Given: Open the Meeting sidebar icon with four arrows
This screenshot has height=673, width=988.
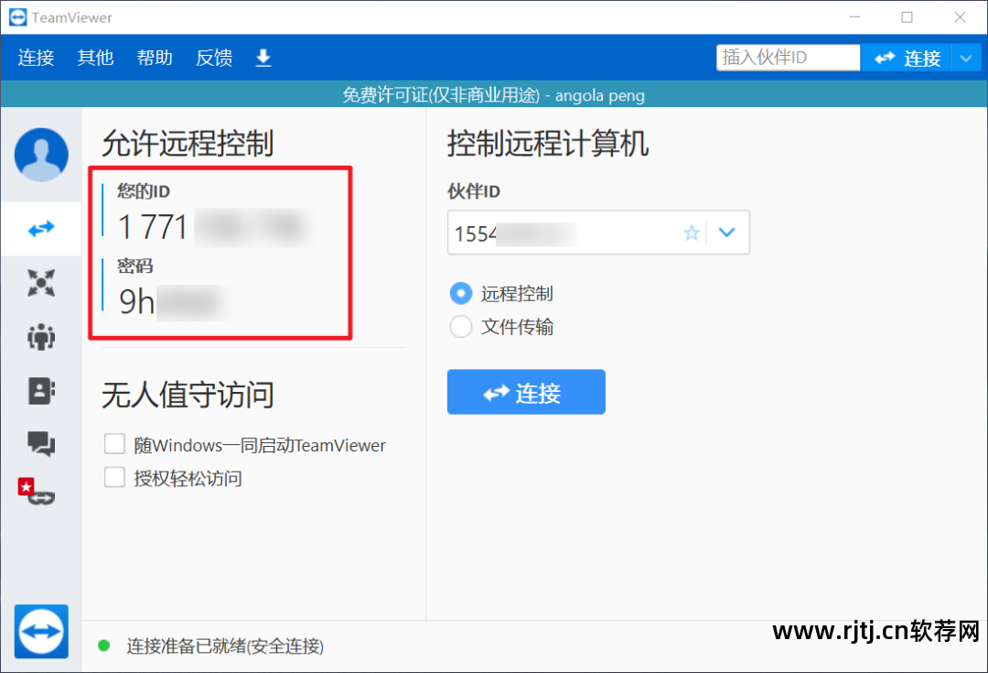Looking at the screenshot, I should (41, 283).
